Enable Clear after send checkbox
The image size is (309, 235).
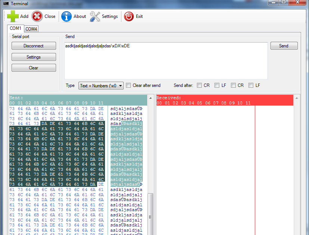128,85
